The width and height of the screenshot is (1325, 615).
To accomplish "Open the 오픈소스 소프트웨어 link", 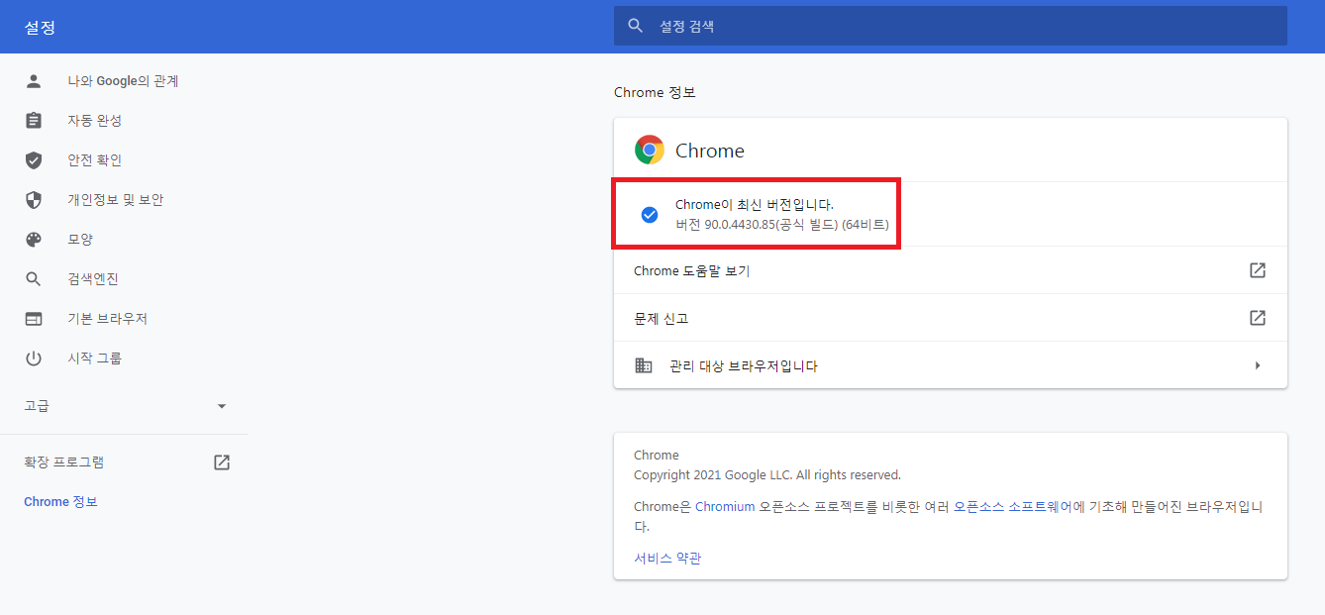I will pyautogui.click(x=1012, y=507).
